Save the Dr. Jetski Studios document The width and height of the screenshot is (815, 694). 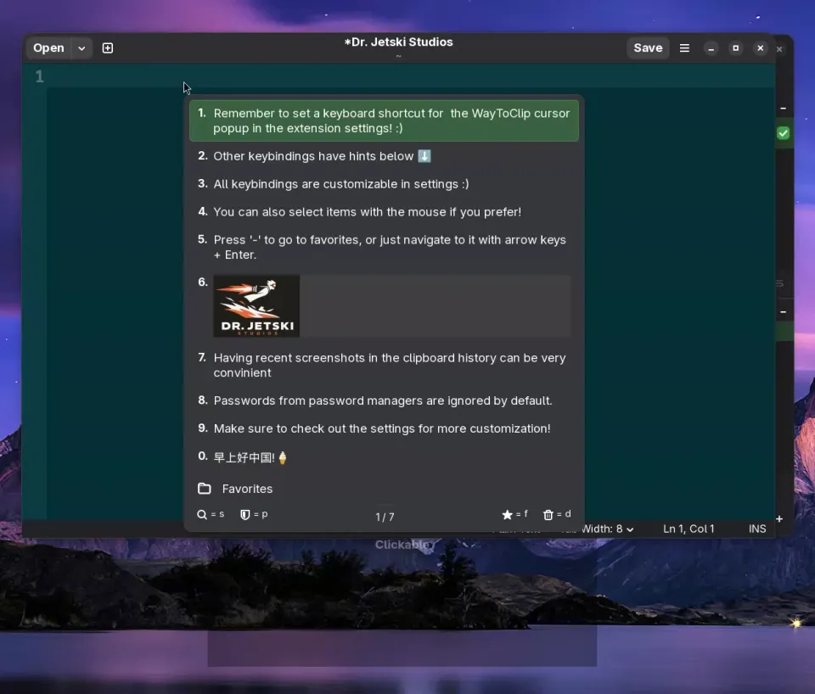(648, 48)
